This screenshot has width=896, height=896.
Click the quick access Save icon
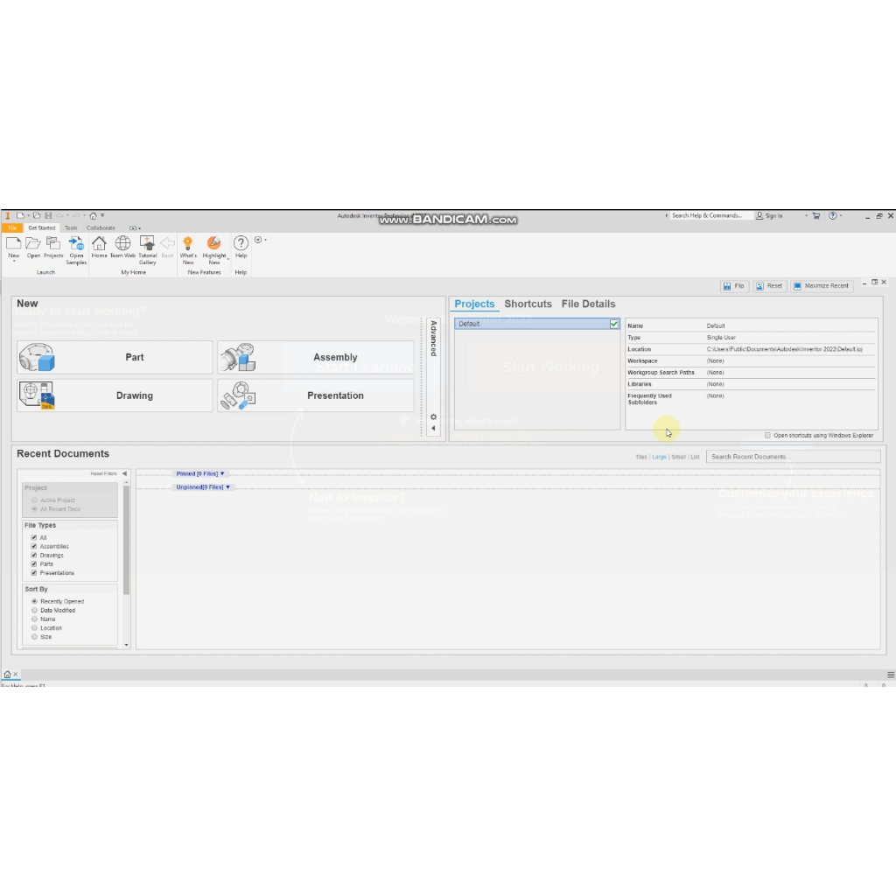48,216
